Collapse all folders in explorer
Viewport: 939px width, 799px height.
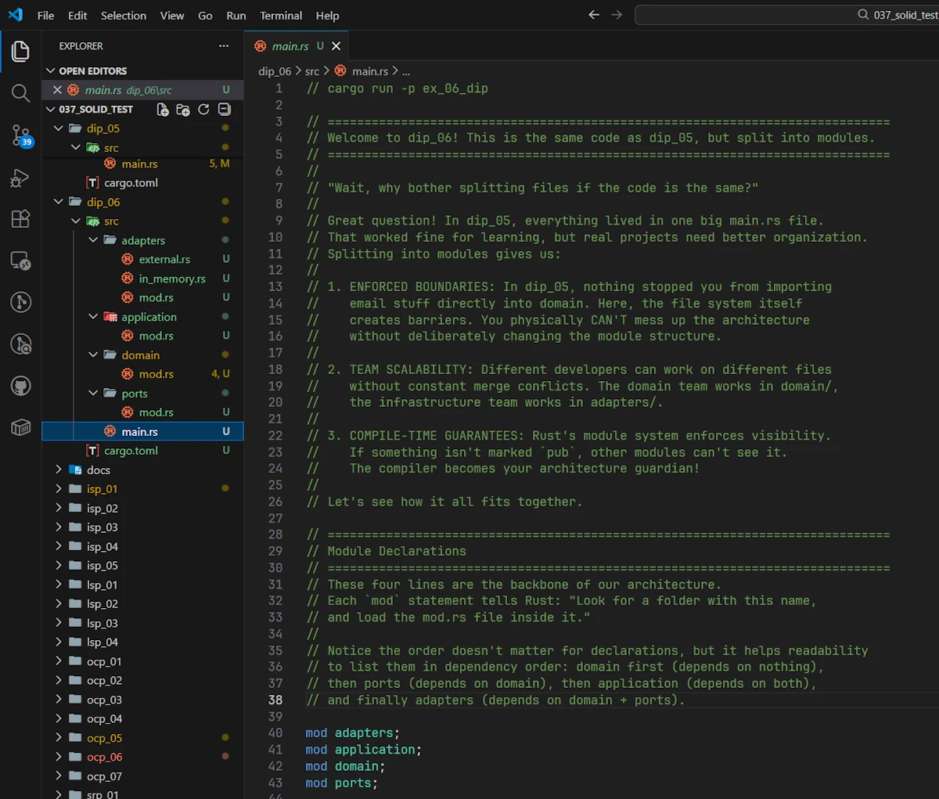[x=225, y=110]
